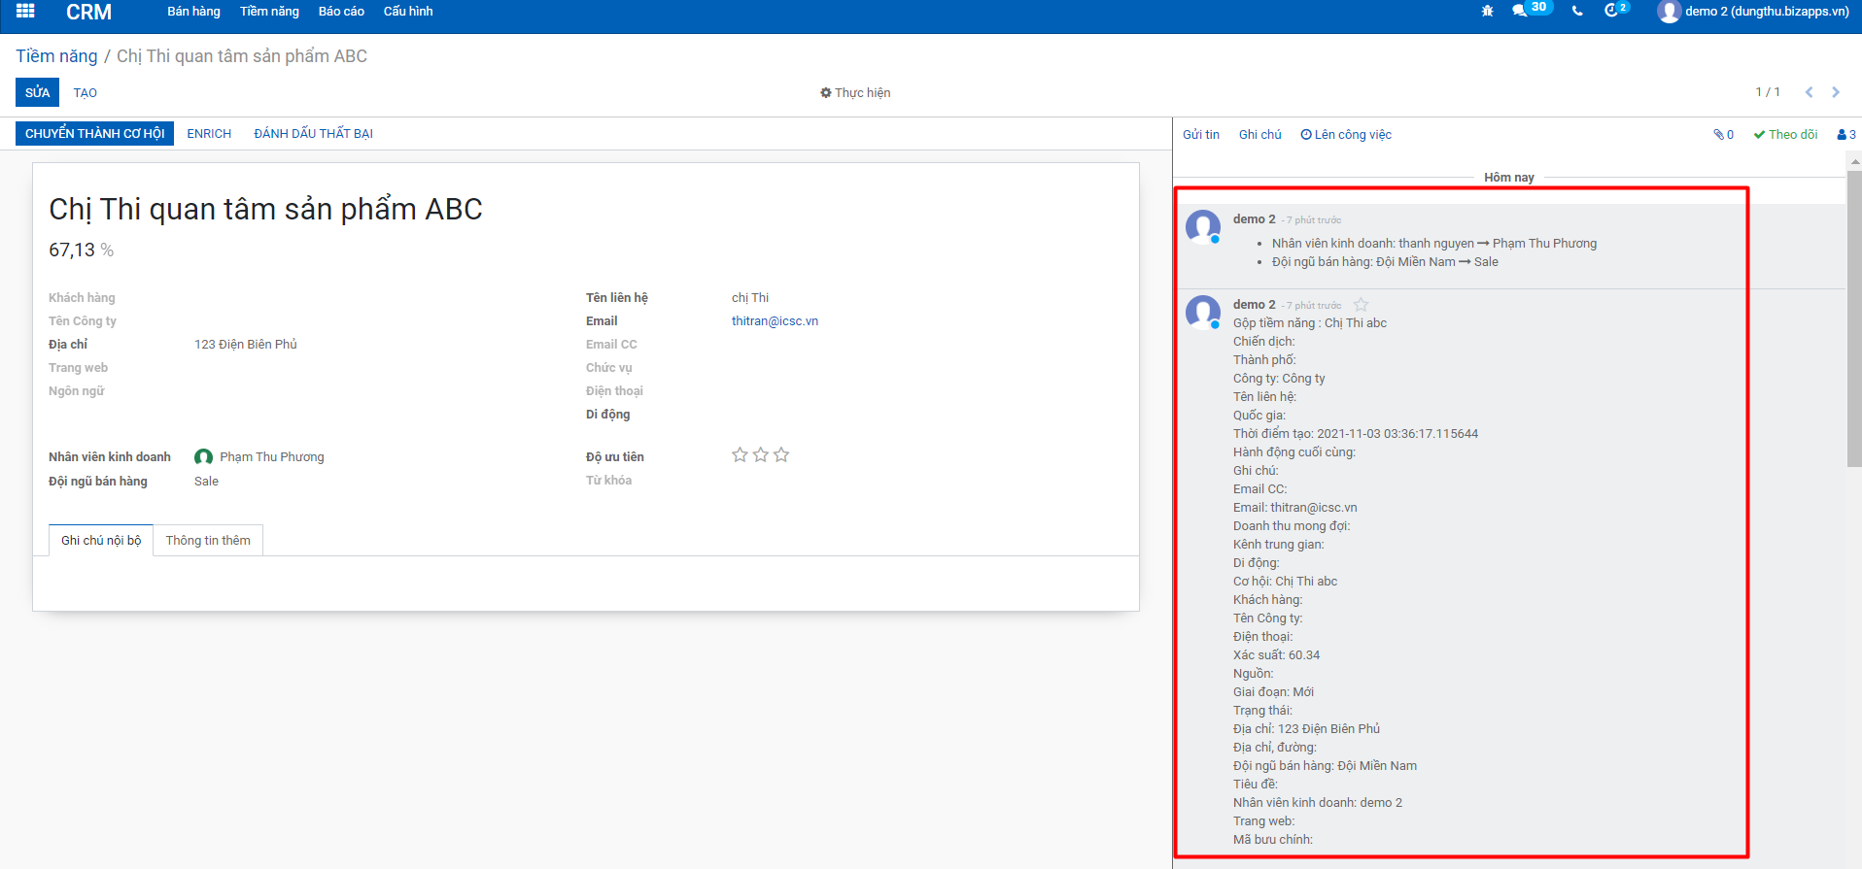Click lead title Chị Thi quan tâm sản phẩm ABC
This screenshot has width=1862, height=869.
[265, 210]
